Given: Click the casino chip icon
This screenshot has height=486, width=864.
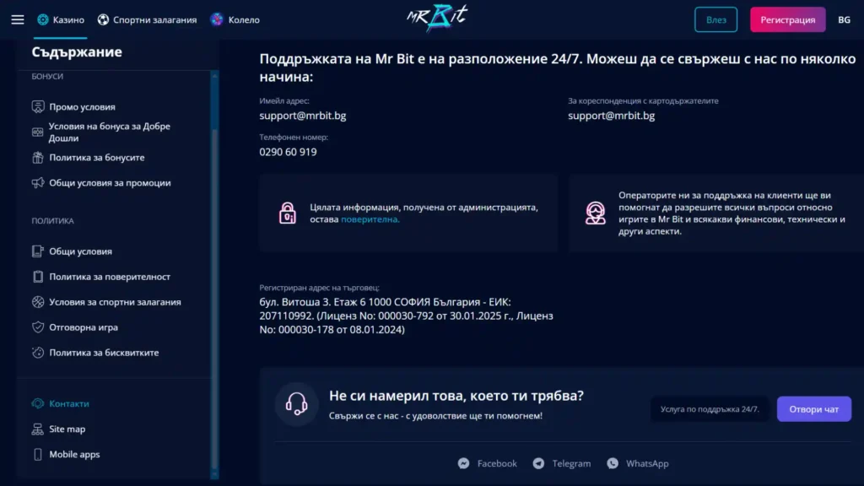Looking at the screenshot, I should click(43, 20).
